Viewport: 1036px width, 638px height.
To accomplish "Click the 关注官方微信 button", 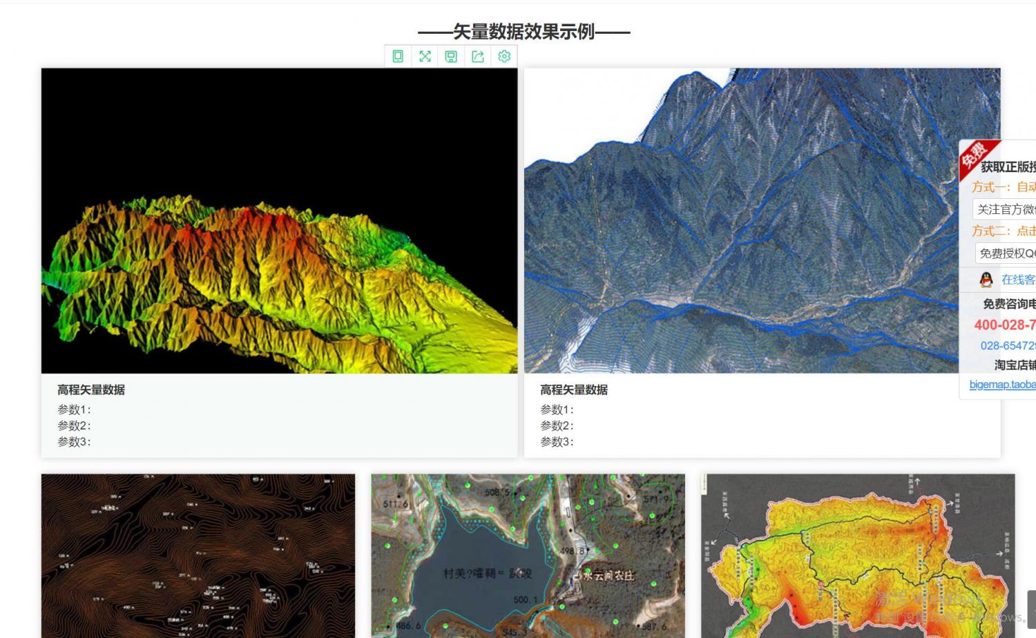I will tap(1006, 209).
